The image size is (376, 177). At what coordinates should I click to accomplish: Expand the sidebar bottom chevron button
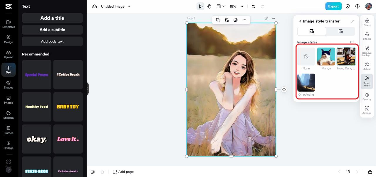tap(9, 170)
